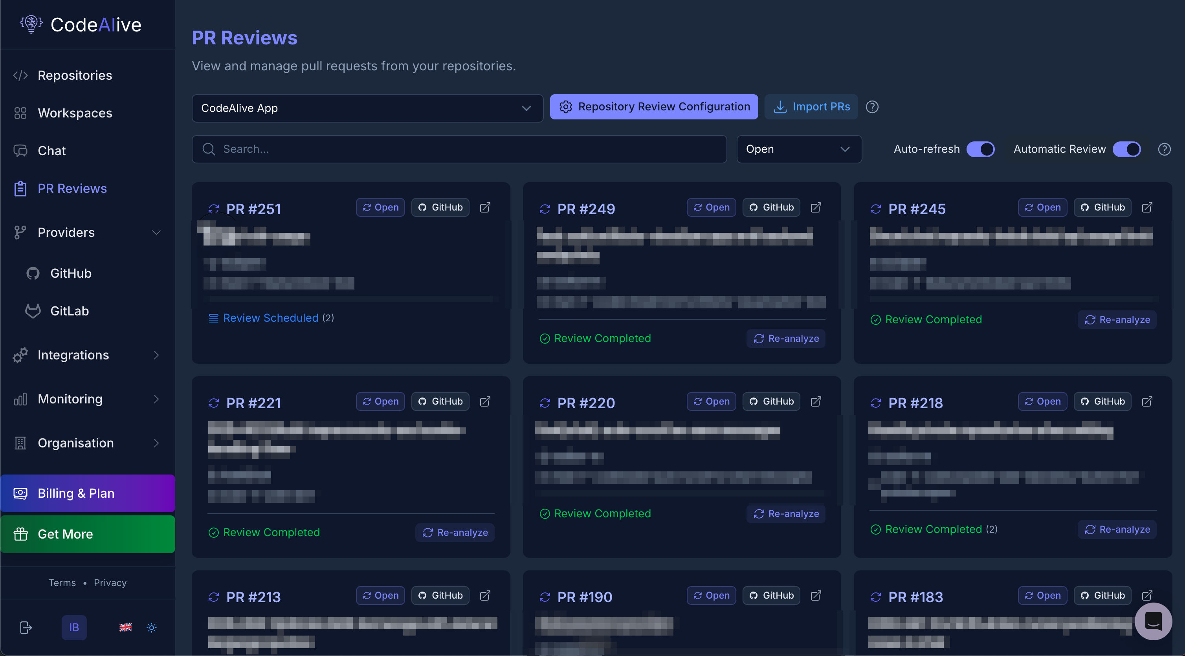Open the support chat bubble bottom right

(x=1153, y=621)
